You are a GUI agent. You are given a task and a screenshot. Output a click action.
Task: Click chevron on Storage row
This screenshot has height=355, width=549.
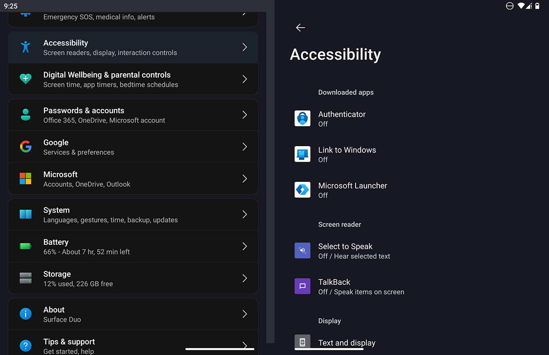coord(244,278)
